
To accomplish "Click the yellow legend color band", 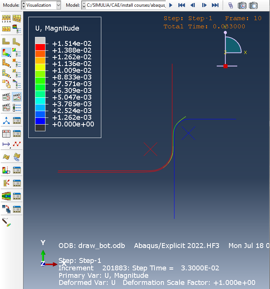I will click(x=40, y=67).
